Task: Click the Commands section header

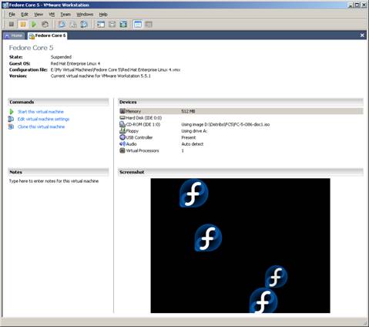Action: (59, 102)
